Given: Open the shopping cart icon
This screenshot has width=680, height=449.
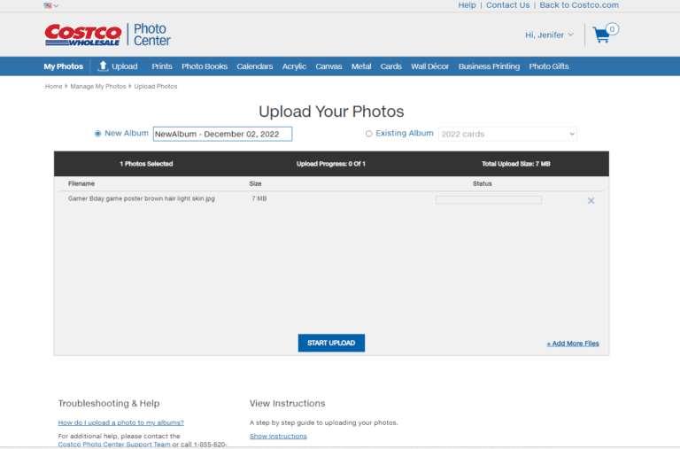Looking at the screenshot, I should [x=603, y=35].
